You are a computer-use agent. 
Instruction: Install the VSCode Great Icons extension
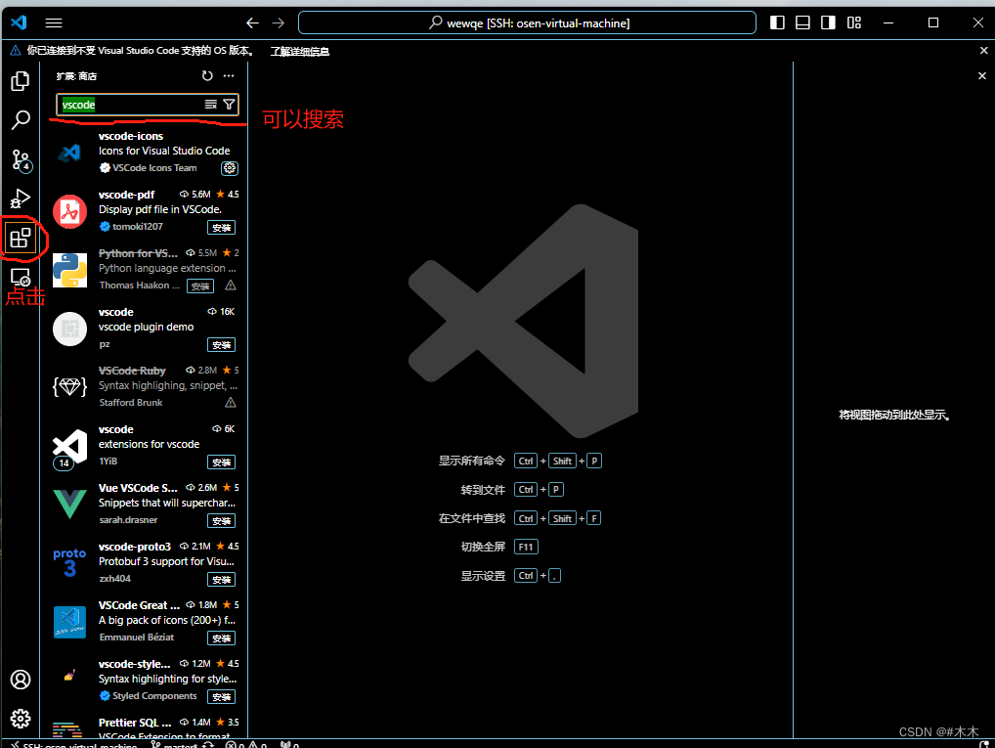point(221,638)
